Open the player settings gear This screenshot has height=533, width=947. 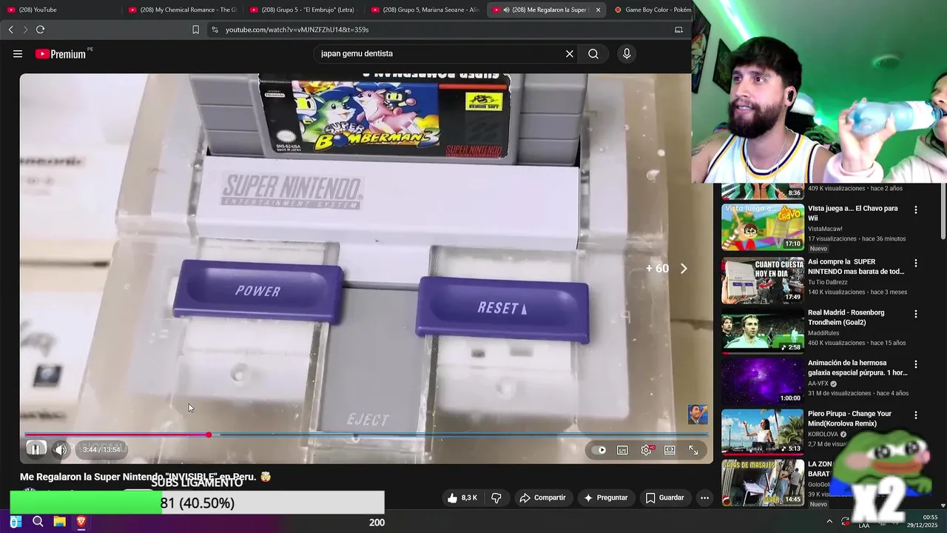click(x=647, y=450)
